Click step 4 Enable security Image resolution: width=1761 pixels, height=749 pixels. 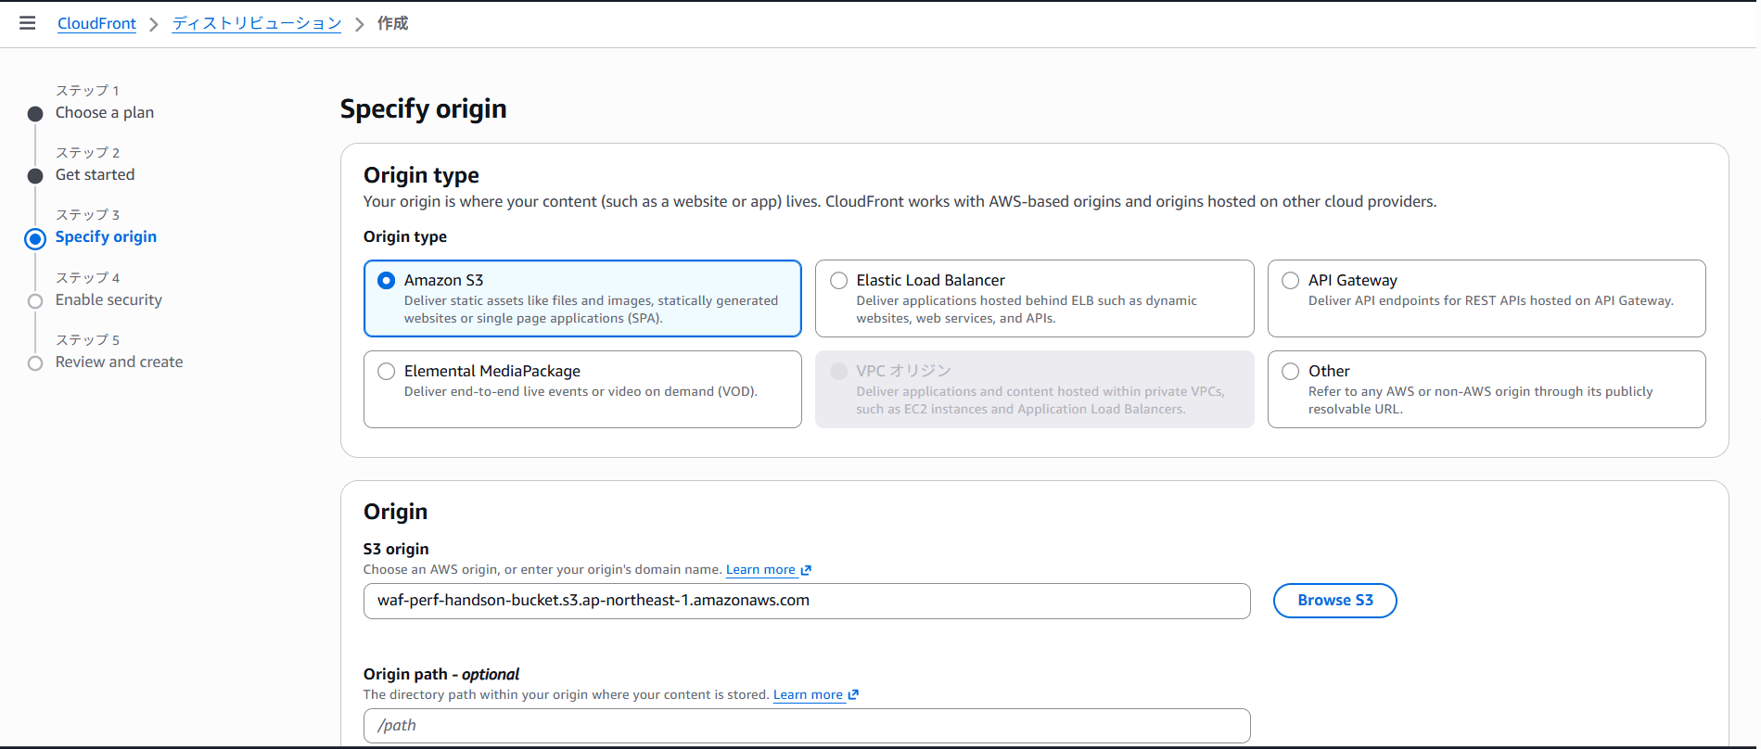click(108, 299)
